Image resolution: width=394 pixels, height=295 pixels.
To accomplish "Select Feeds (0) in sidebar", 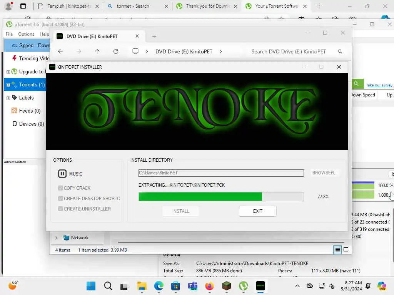I will click(x=26, y=111).
